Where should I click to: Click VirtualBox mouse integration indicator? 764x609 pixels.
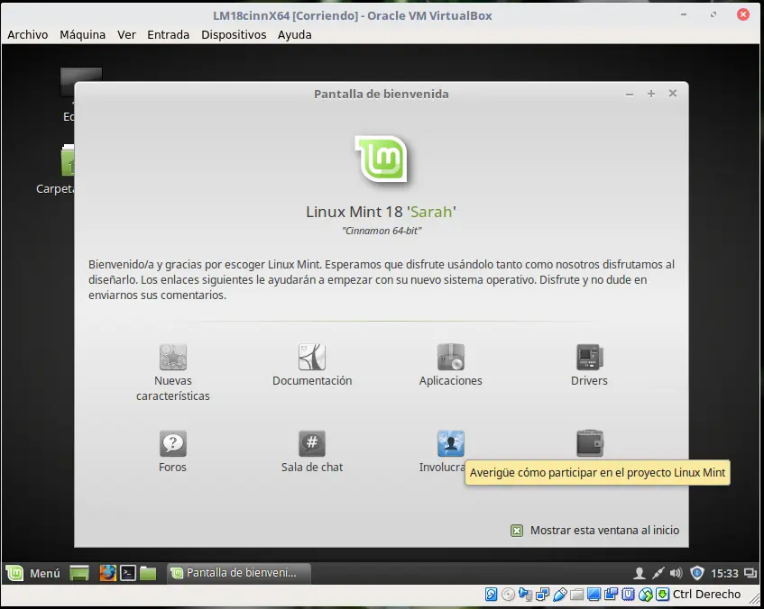coord(646,595)
